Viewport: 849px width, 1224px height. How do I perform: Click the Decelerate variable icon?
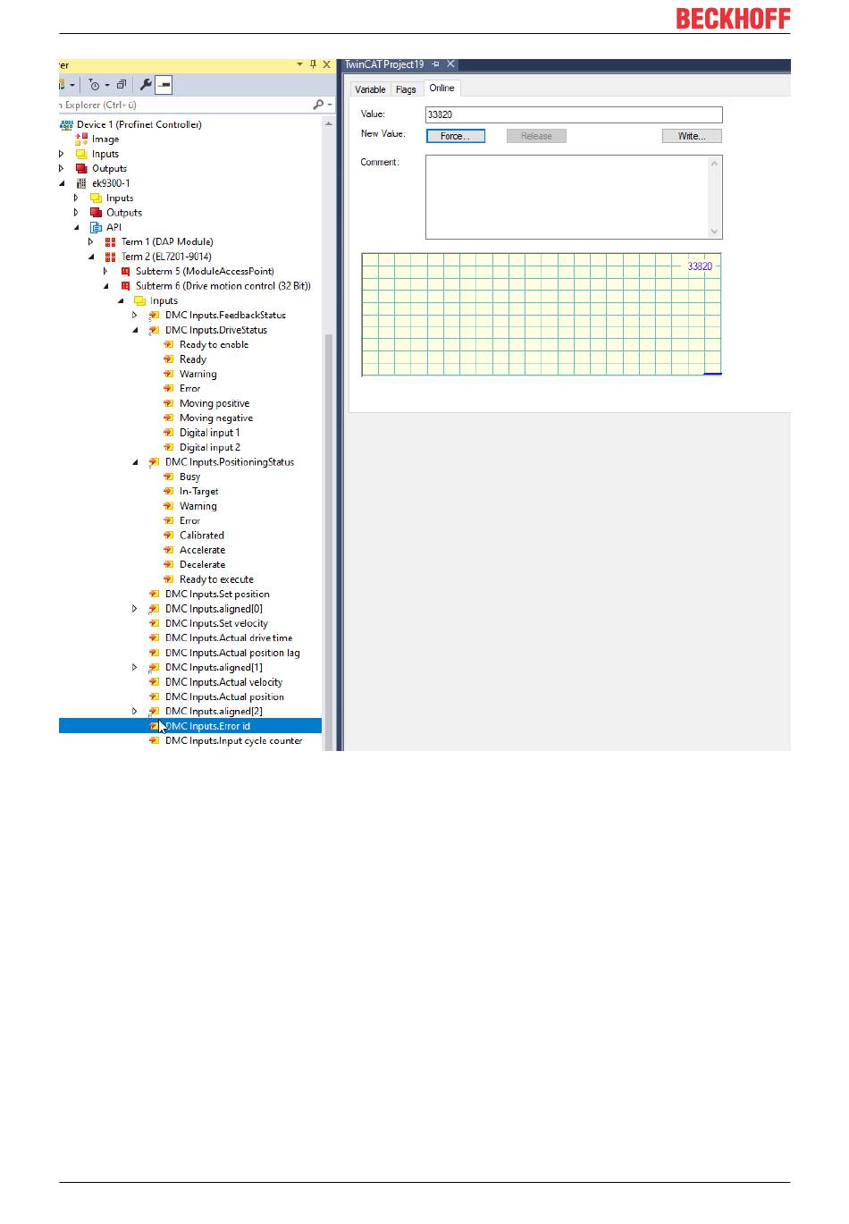click(169, 564)
